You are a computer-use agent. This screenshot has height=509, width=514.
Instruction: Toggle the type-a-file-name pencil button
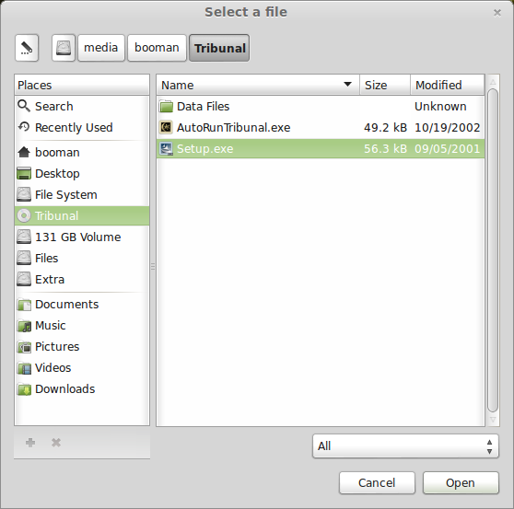click(27, 48)
